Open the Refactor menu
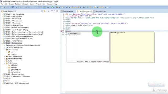The image size is (168, 94). point(18,4)
